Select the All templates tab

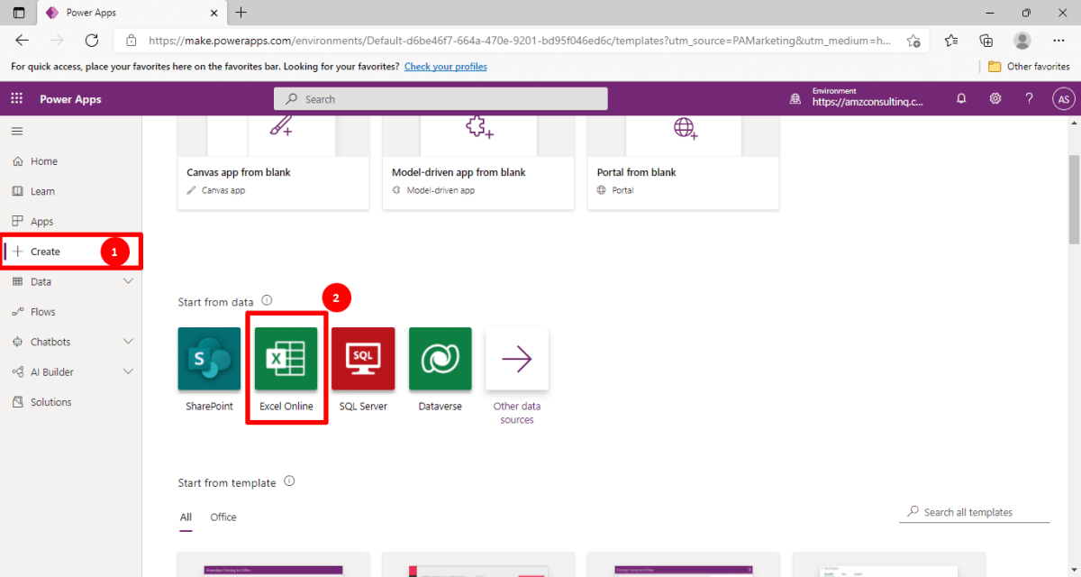coord(186,517)
